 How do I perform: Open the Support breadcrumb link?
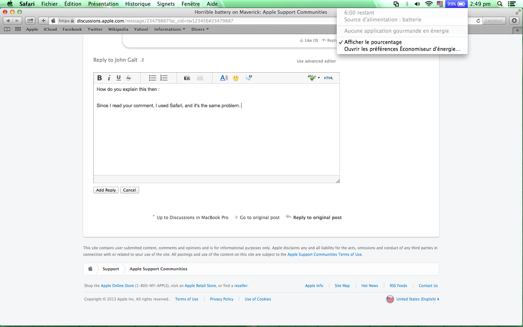[111, 269]
